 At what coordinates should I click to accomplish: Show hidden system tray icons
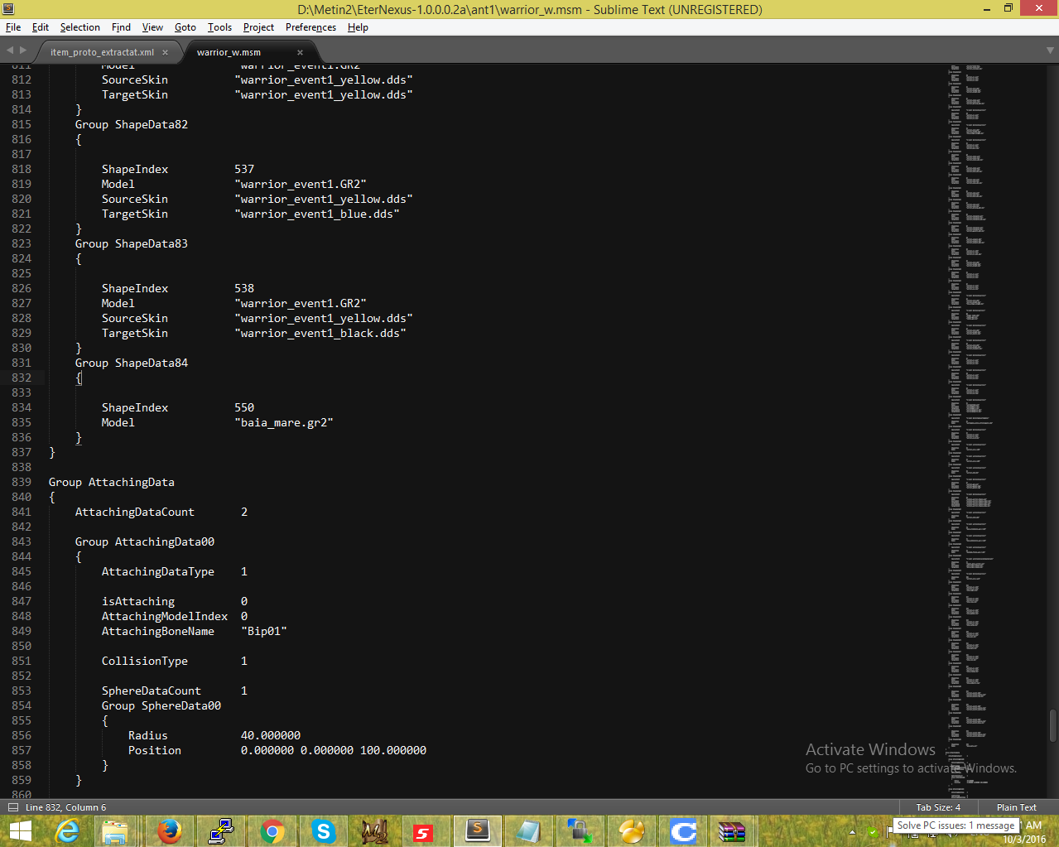click(852, 832)
